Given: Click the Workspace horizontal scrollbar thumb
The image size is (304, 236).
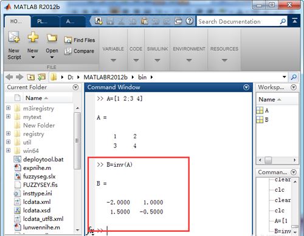Looking at the screenshot, I should [268, 160].
